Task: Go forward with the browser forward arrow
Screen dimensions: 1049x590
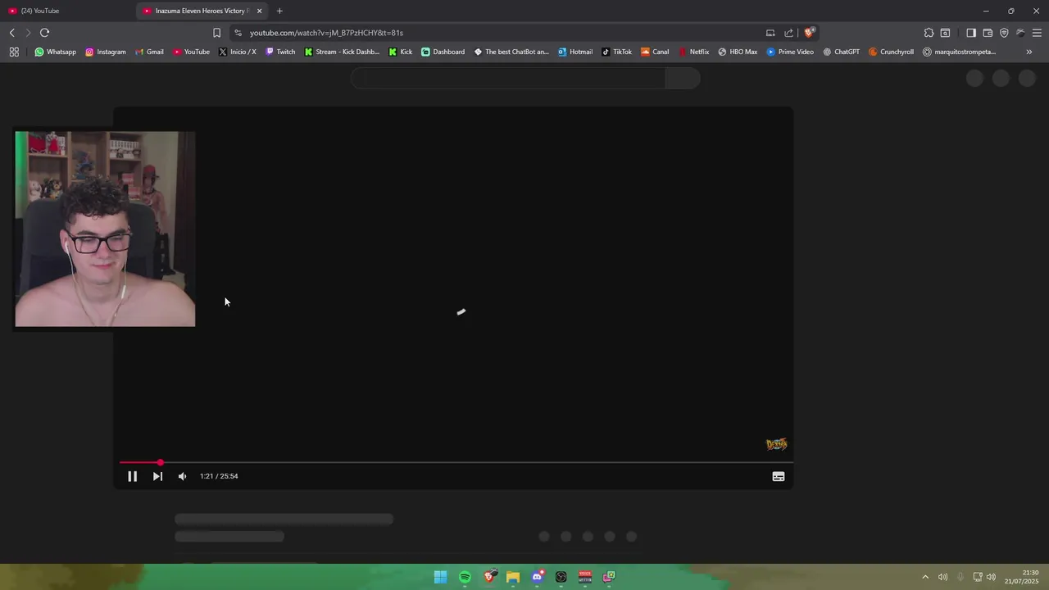Action: tap(28, 33)
